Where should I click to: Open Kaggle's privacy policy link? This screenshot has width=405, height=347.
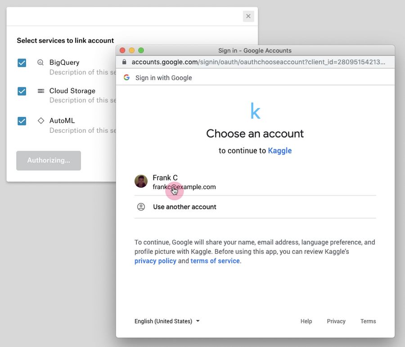pos(155,261)
